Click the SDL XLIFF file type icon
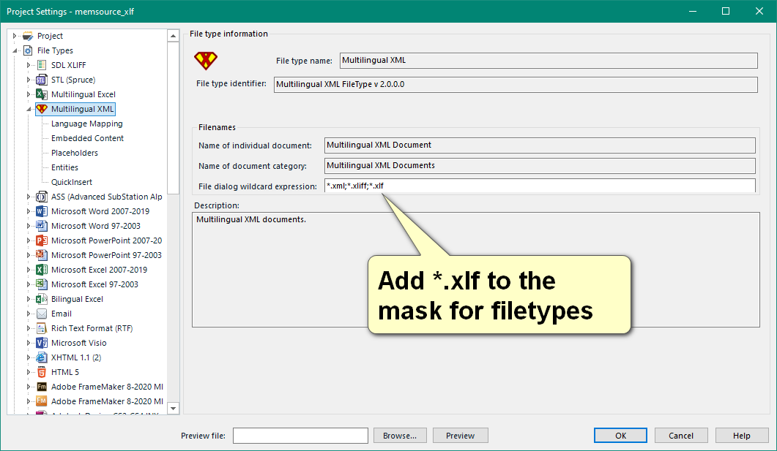777x451 pixels. (42, 65)
